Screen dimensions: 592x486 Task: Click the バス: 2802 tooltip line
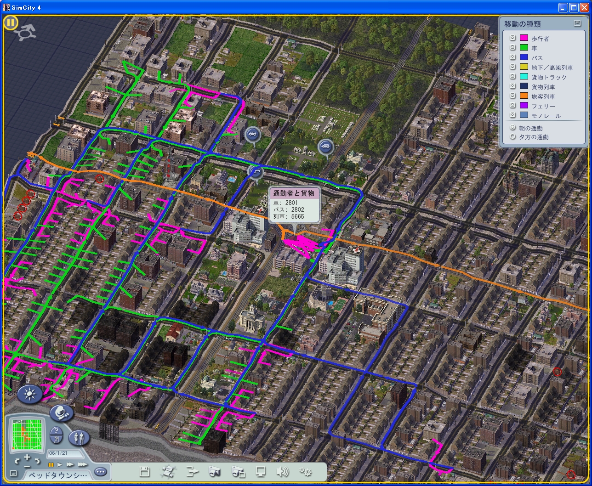[289, 209]
